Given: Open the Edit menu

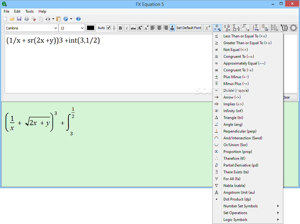Looking at the screenshot, I should click(17, 11).
